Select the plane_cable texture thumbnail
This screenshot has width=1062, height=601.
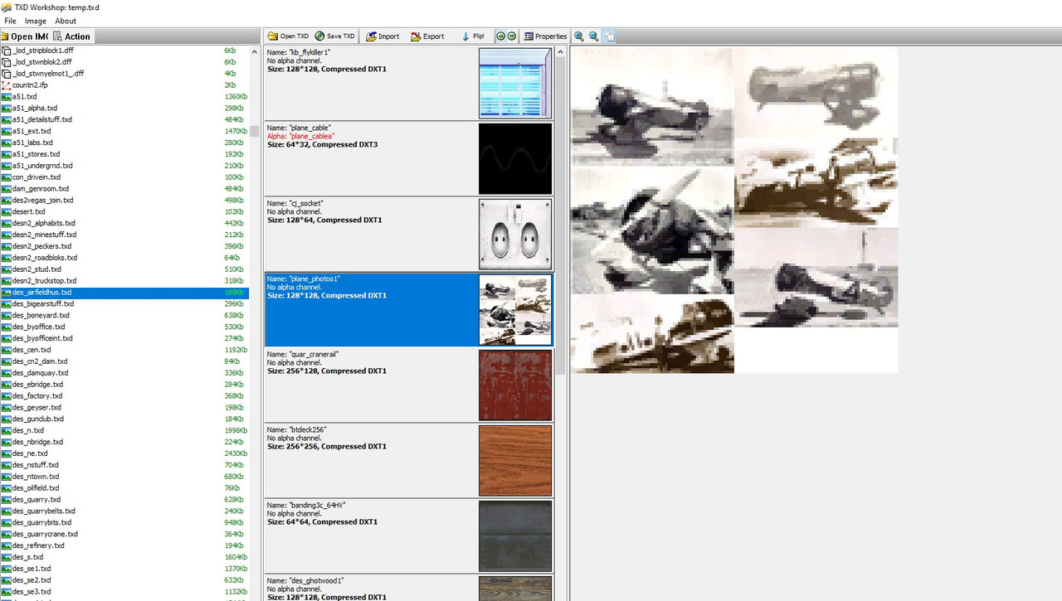515,158
